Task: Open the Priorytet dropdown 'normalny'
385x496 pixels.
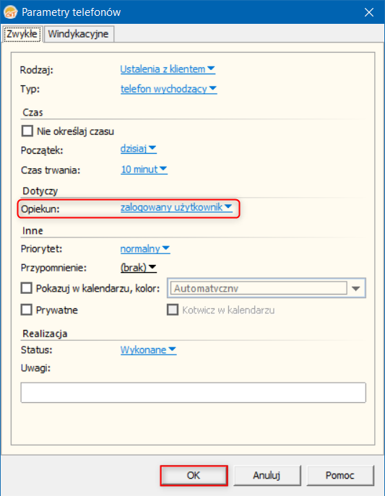Action: pos(145,249)
